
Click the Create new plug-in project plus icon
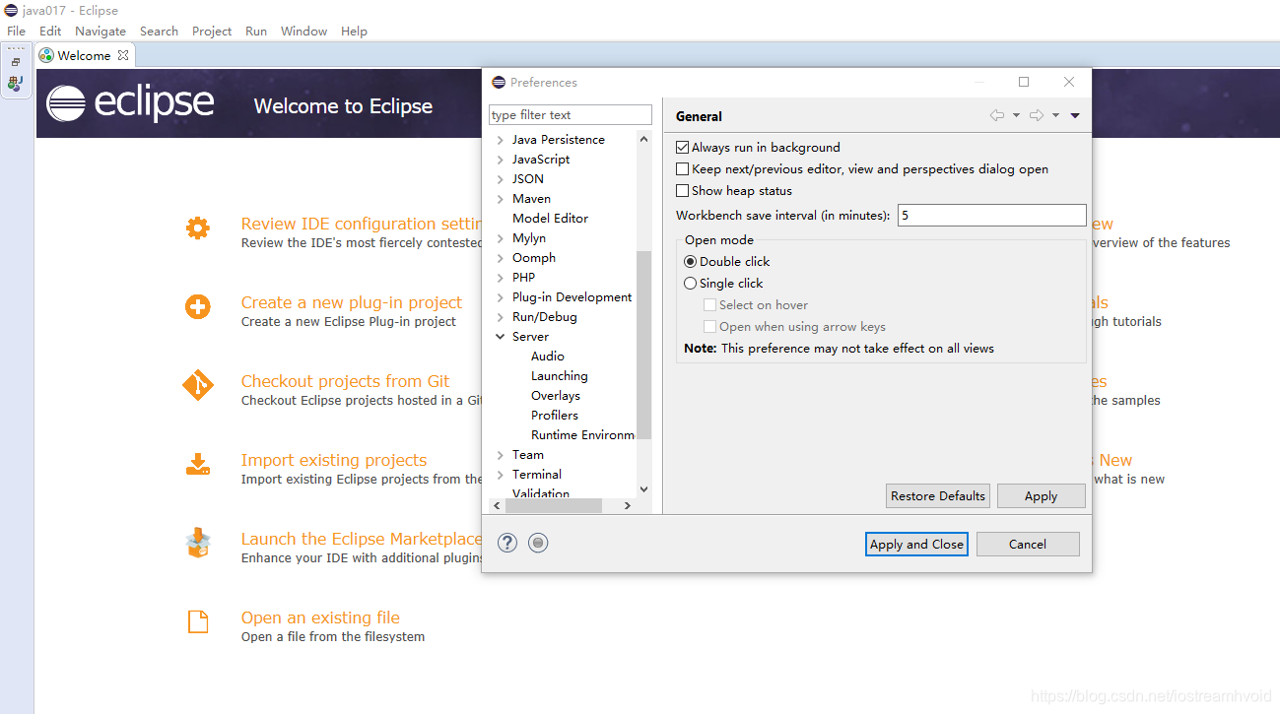[198, 307]
